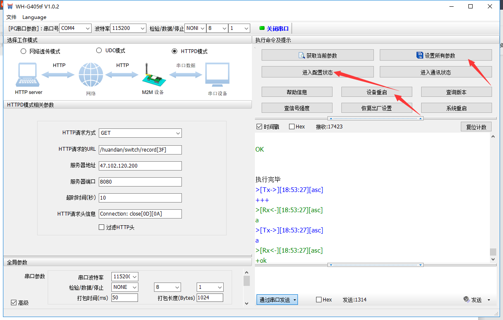Open the send via serial port dropdown

tap(277, 300)
